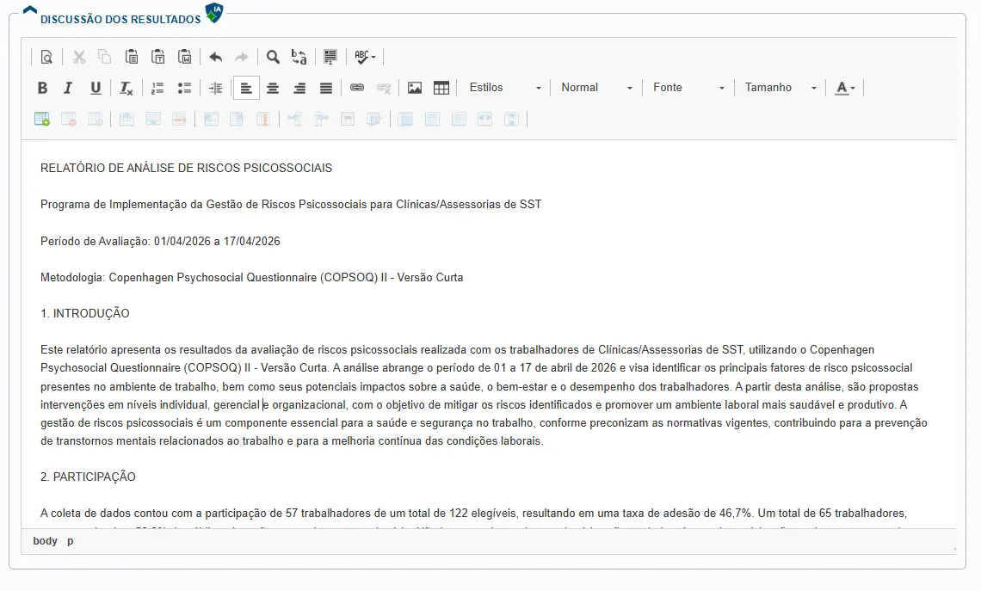Click delete row icon with red horizontal bar

(179, 119)
